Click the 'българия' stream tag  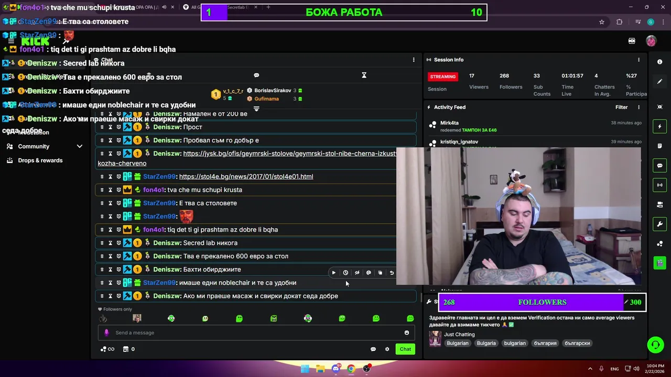[x=545, y=343]
